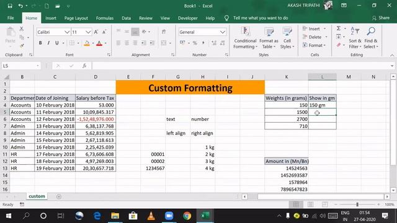The height and width of the screenshot is (223, 397).
Task: Open the Calibri font name dropdown
Action: tap(66, 32)
